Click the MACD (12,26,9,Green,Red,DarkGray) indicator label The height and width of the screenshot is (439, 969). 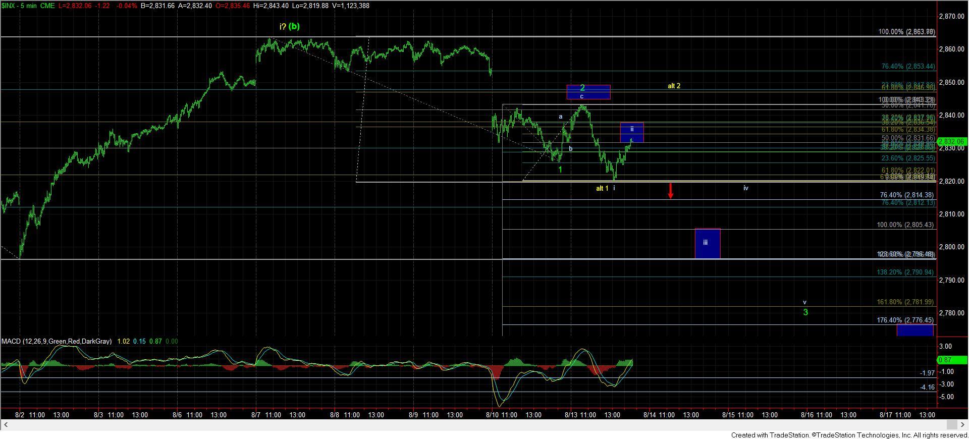tap(57, 342)
